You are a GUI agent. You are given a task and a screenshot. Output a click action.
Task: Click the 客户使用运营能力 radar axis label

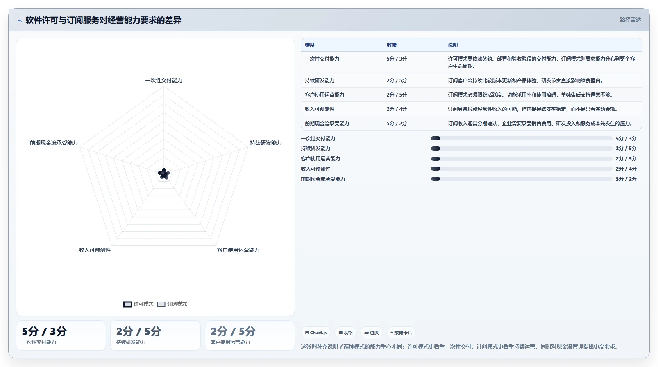point(238,250)
